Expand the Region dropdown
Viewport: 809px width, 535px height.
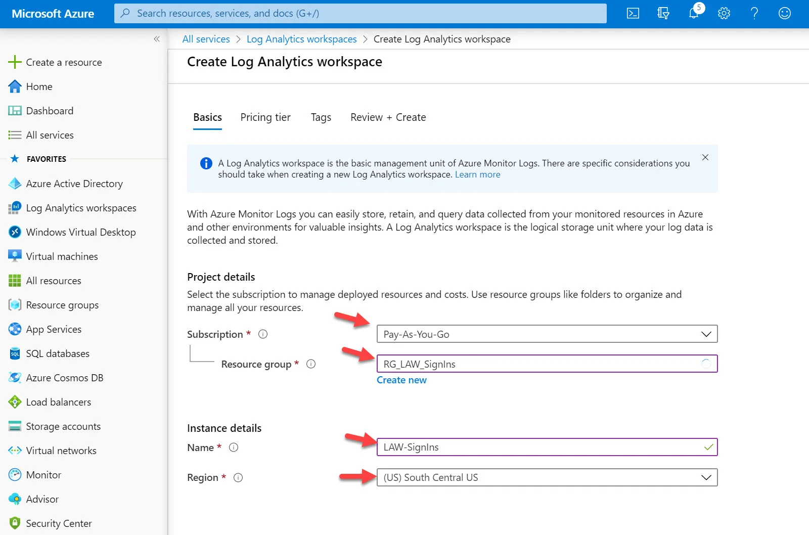click(x=547, y=477)
